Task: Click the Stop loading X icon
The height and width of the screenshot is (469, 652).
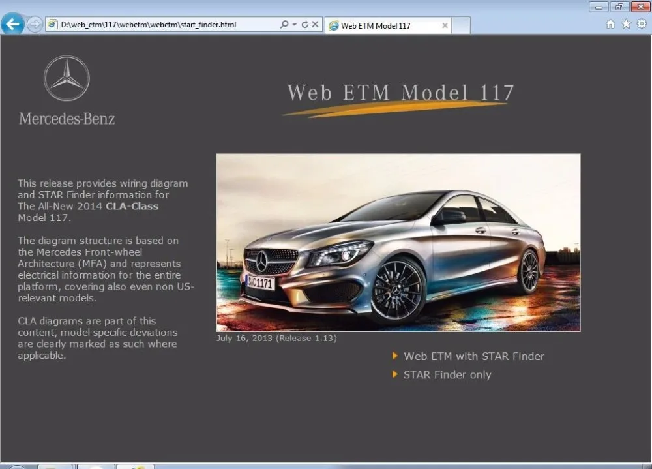Action: [x=315, y=24]
